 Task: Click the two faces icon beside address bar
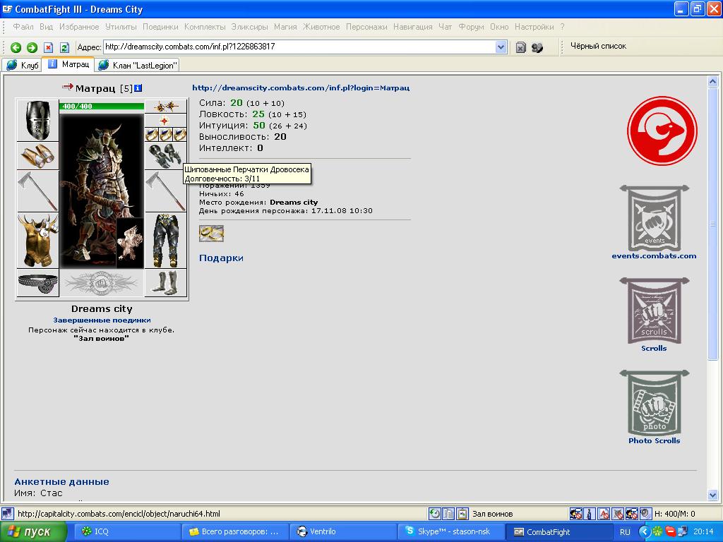537,47
